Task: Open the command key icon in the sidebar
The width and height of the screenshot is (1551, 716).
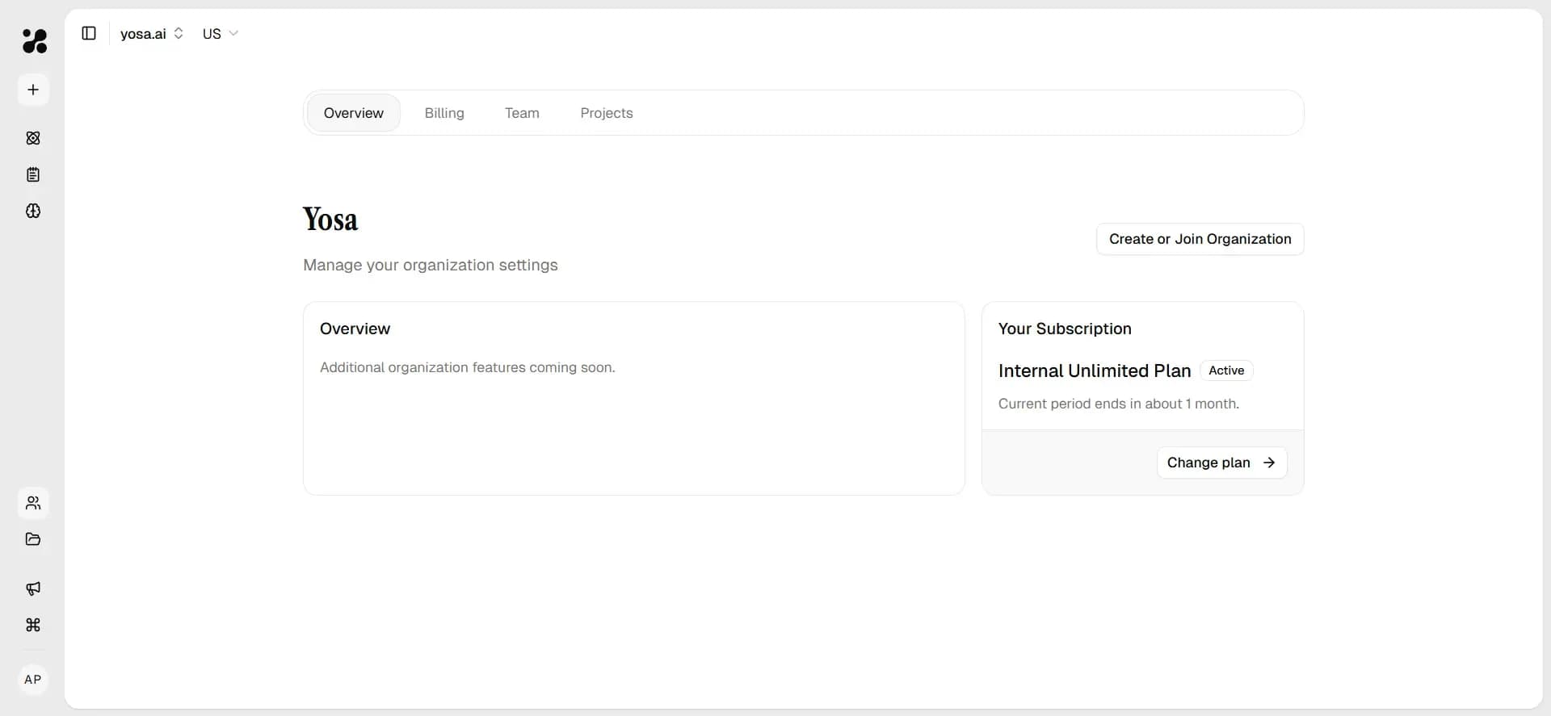Action: click(x=33, y=625)
